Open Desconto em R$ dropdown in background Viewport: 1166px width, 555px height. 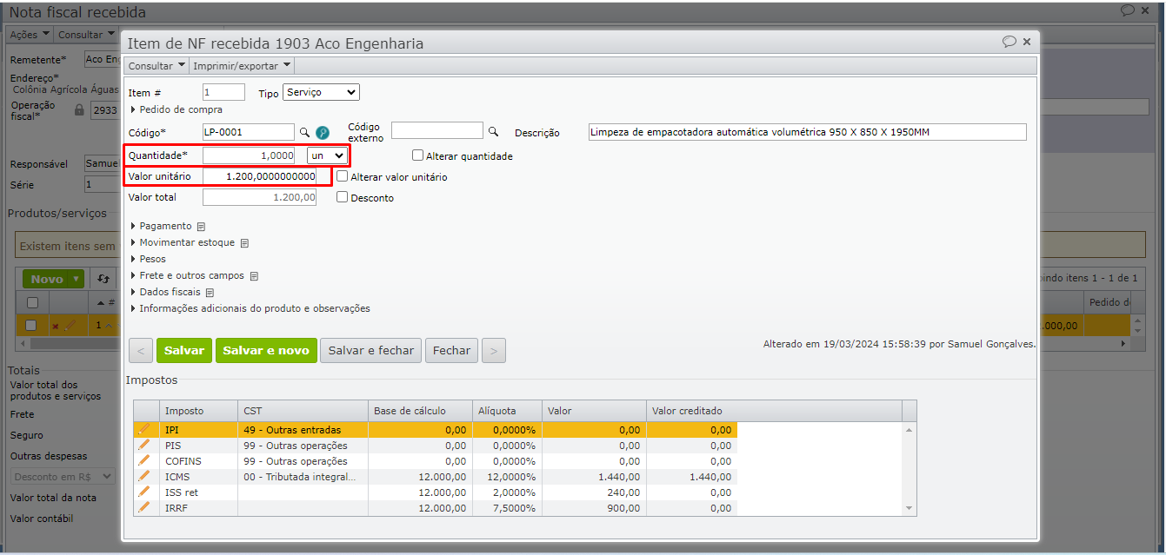pyautogui.click(x=63, y=476)
